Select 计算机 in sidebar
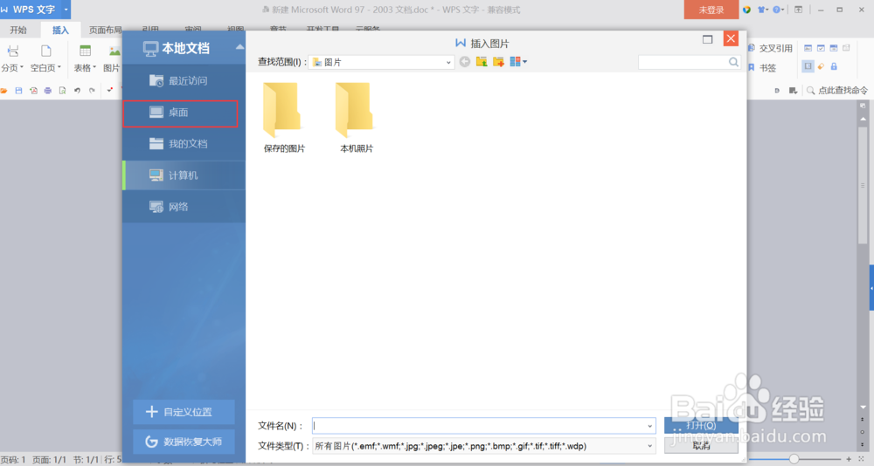 tap(184, 175)
